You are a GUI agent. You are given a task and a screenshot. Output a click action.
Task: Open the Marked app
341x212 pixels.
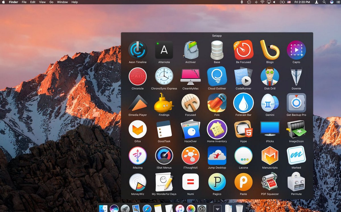pyautogui.click(x=296, y=156)
